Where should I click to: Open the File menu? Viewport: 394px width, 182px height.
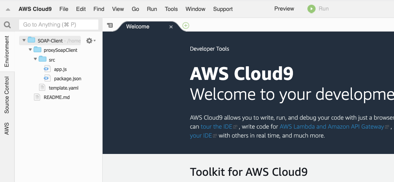pyautogui.click(x=64, y=9)
